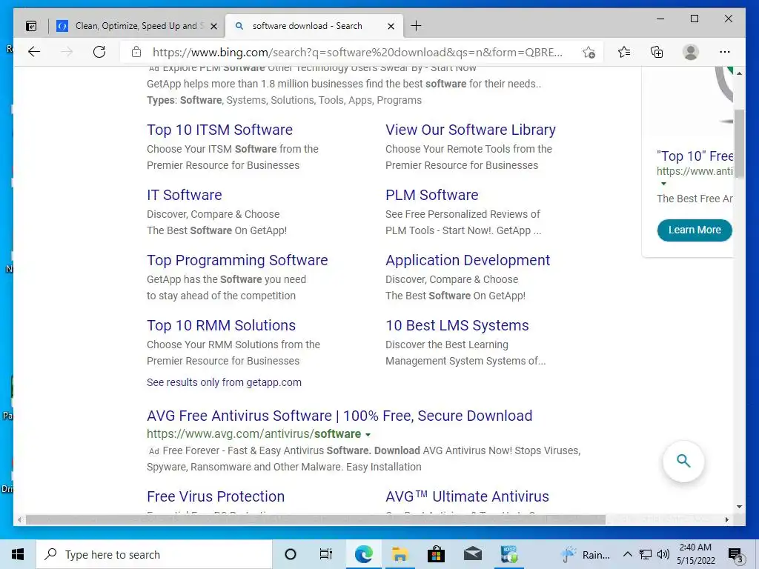Switch to the Clean, Optimize, Speed Up tab

point(137,26)
